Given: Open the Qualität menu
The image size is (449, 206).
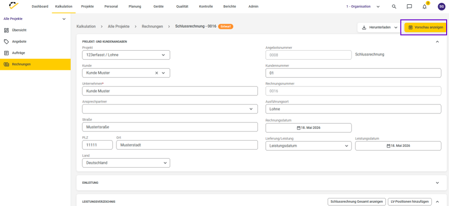Looking at the screenshot, I should pos(182,6).
